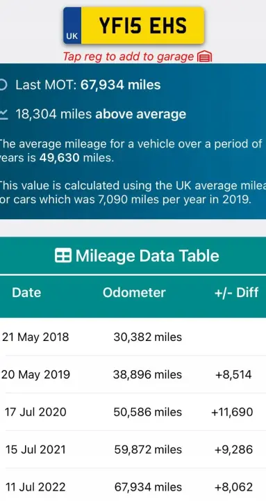Click the table icon in Mileage Data Table
266x501 pixels.
tap(63, 255)
